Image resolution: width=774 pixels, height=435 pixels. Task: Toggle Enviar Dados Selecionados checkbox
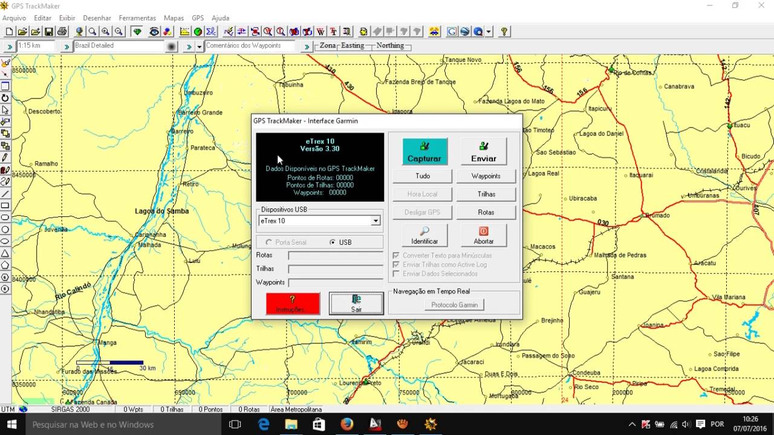point(396,274)
